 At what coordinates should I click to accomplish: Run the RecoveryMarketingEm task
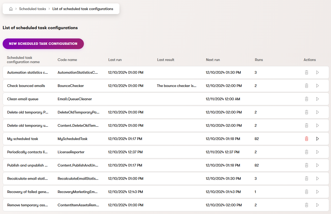click(317, 192)
